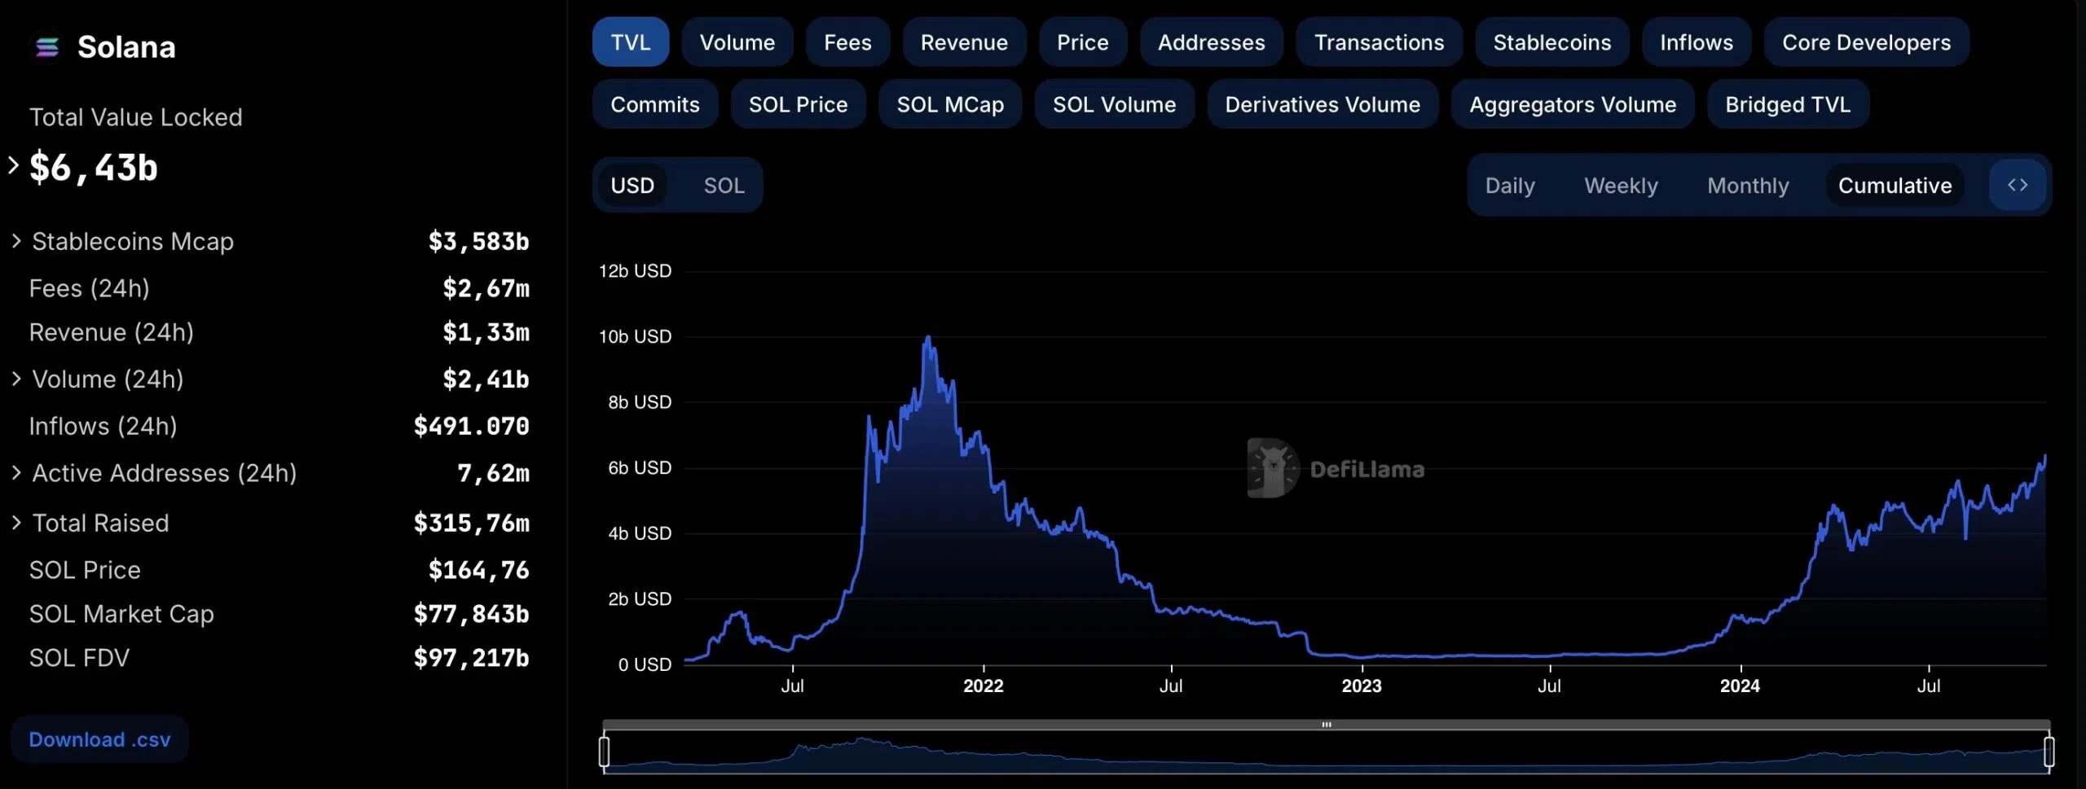Enable the Fees chart metric
Viewport: 2086px width, 789px height.
(847, 42)
